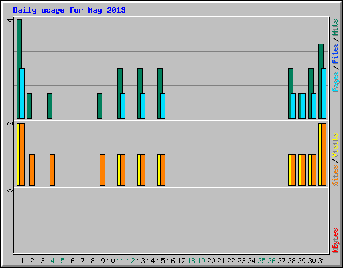Select the orange sites bar for day 2
Image resolution: width=343 pixels, height=268 pixels.
(x=32, y=170)
